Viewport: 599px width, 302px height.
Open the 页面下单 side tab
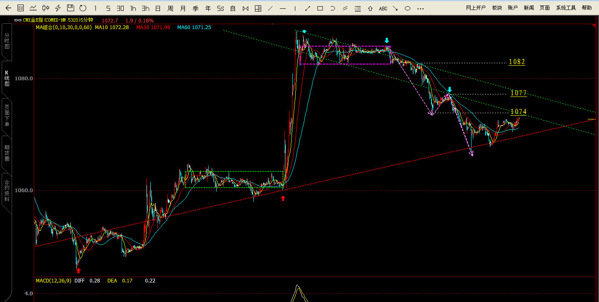point(7,116)
